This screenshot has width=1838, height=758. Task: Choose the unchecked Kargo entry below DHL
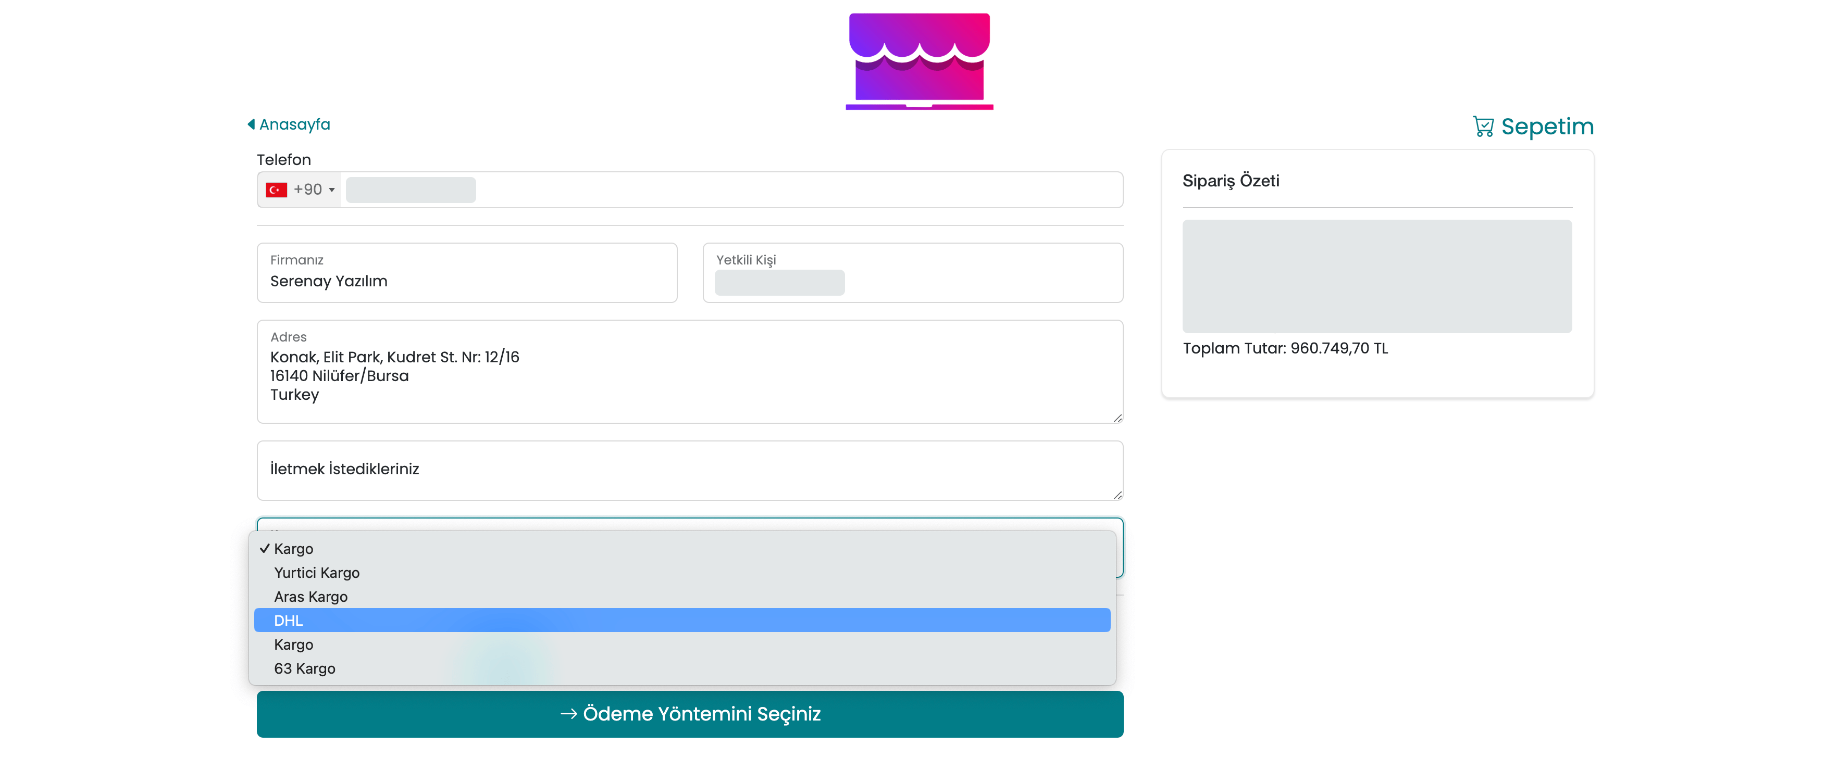pyautogui.click(x=293, y=644)
